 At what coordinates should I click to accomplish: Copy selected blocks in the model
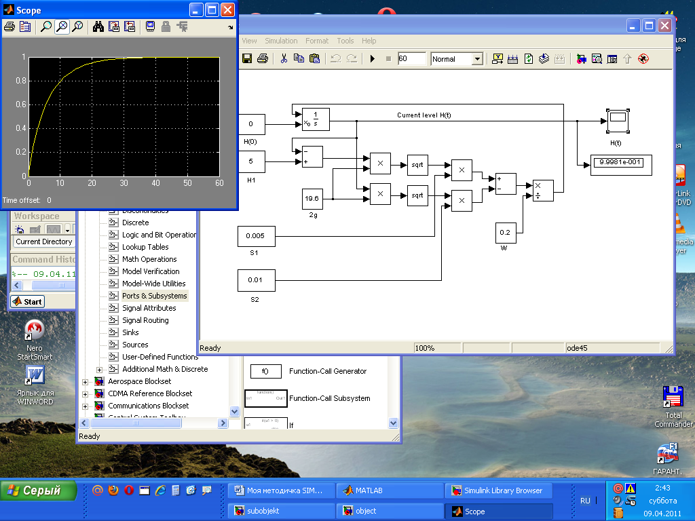point(299,58)
